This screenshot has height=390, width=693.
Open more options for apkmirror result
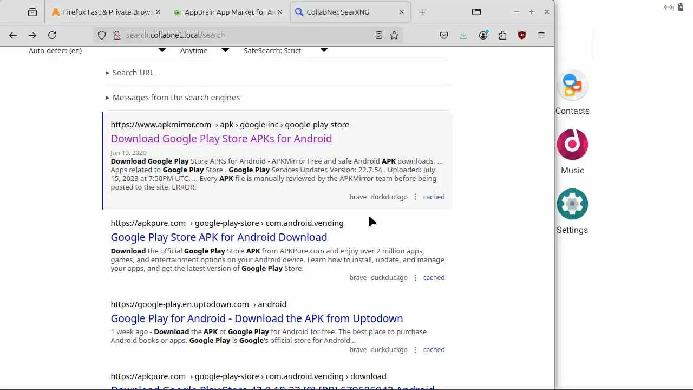pyautogui.click(x=415, y=197)
